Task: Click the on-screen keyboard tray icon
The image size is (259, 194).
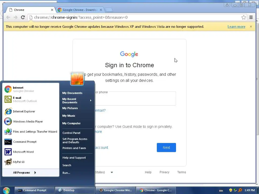Action: pos(221,190)
